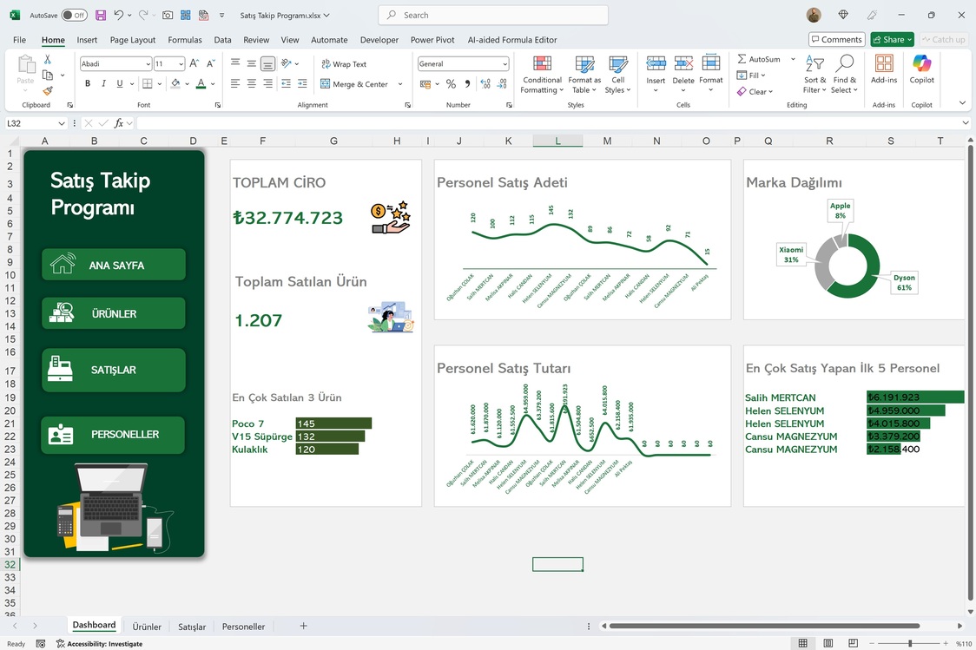976x650 pixels.
Task: Open the Formulas ribbon tab
Action: (185, 40)
